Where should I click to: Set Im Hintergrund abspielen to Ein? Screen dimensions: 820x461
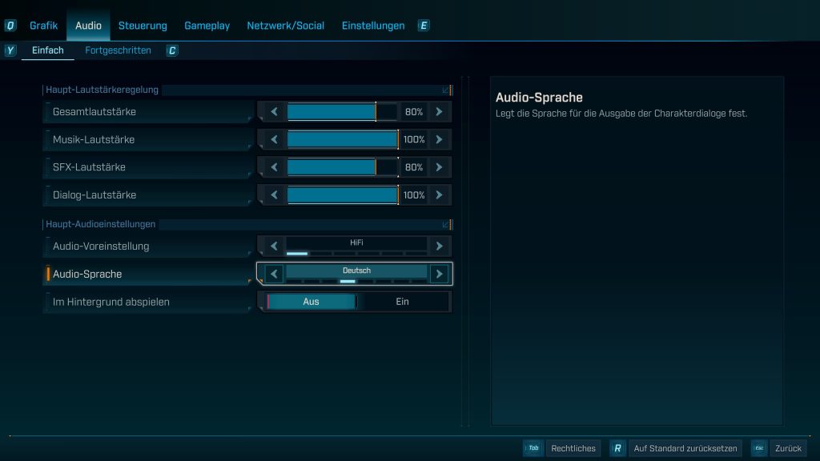click(x=402, y=301)
